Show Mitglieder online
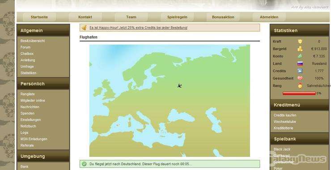This screenshot has height=170, width=331. tap(33, 100)
